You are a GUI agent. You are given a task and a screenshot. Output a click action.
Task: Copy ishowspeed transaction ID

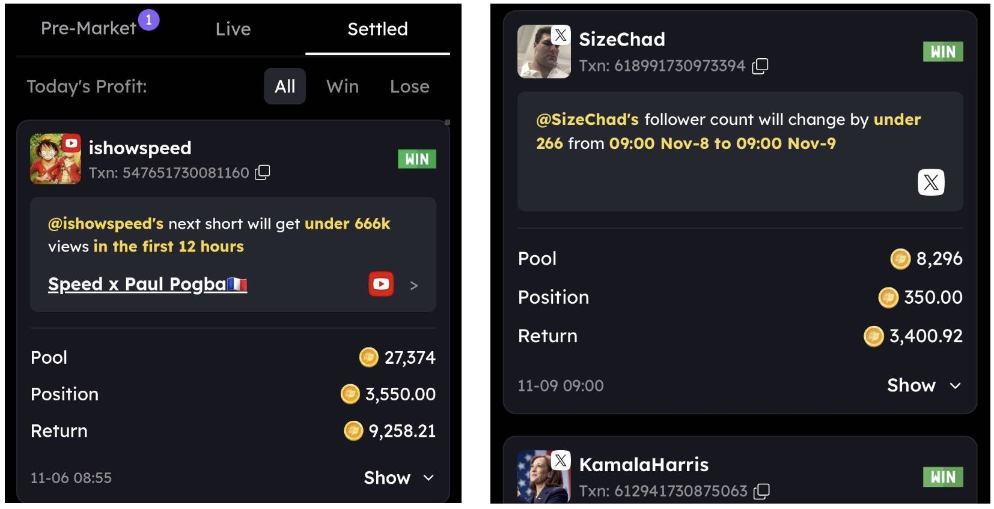tap(263, 173)
